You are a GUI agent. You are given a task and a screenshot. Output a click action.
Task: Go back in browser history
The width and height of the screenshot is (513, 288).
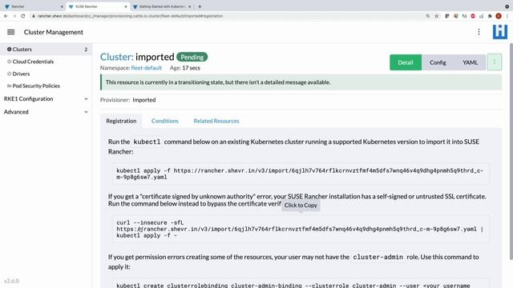pos(6,16)
